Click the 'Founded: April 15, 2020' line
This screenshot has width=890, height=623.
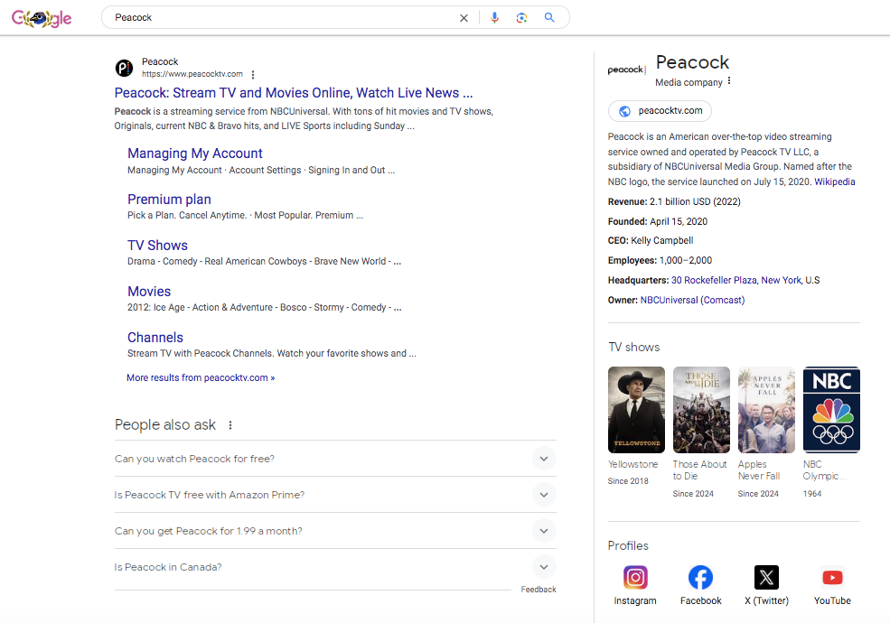[657, 221]
